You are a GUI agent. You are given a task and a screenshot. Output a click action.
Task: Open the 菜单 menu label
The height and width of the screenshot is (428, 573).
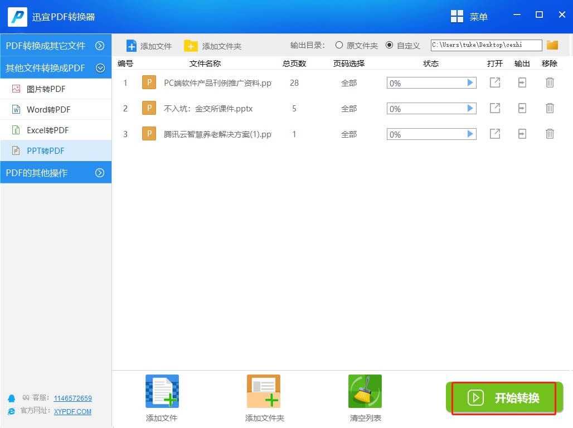tap(479, 17)
